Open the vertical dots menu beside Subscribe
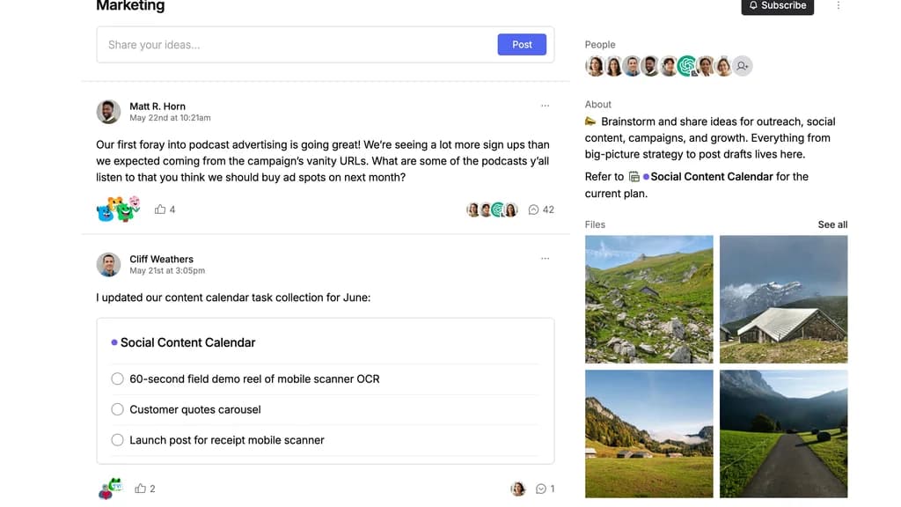 [838, 5]
